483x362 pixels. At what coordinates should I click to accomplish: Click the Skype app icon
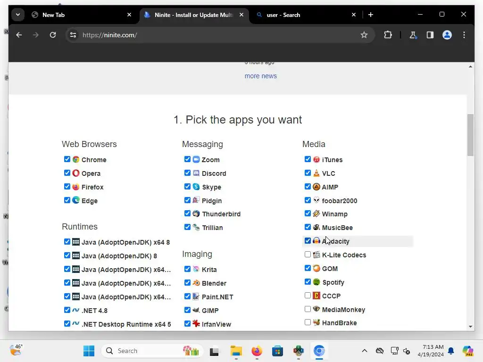(196, 187)
